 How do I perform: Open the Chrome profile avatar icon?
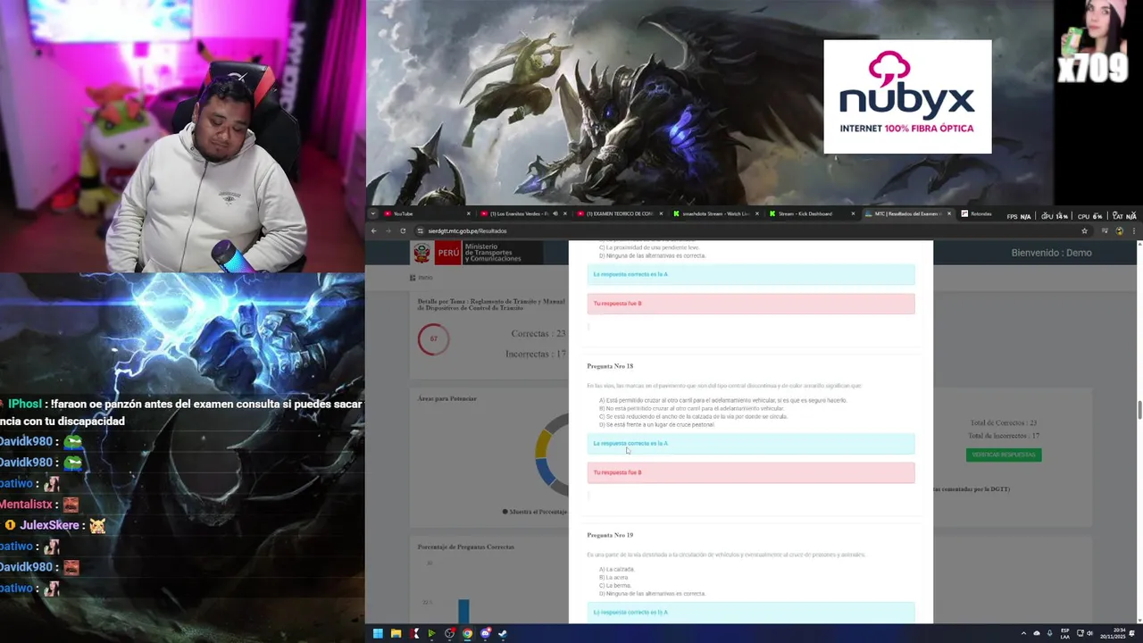[1119, 230]
